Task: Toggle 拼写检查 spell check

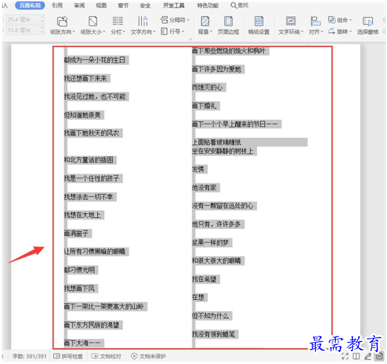Action: pyautogui.click(x=68, y=356)
